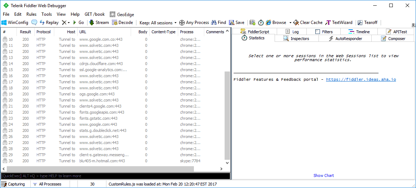Open the Composer tab

(x=393, y=39)
